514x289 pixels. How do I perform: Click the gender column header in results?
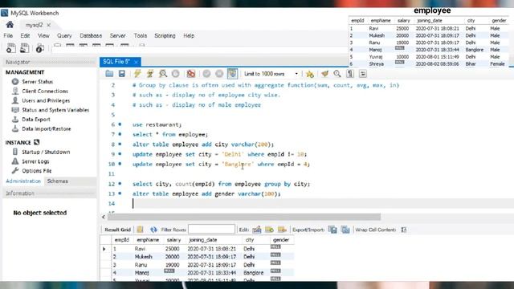[281, 240]
